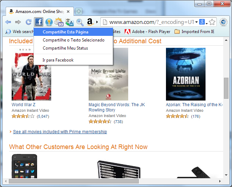Choose Compartilhe Meu Status
Image resolution: width=232 pixels, height=187 pixels.
(73, 48)
